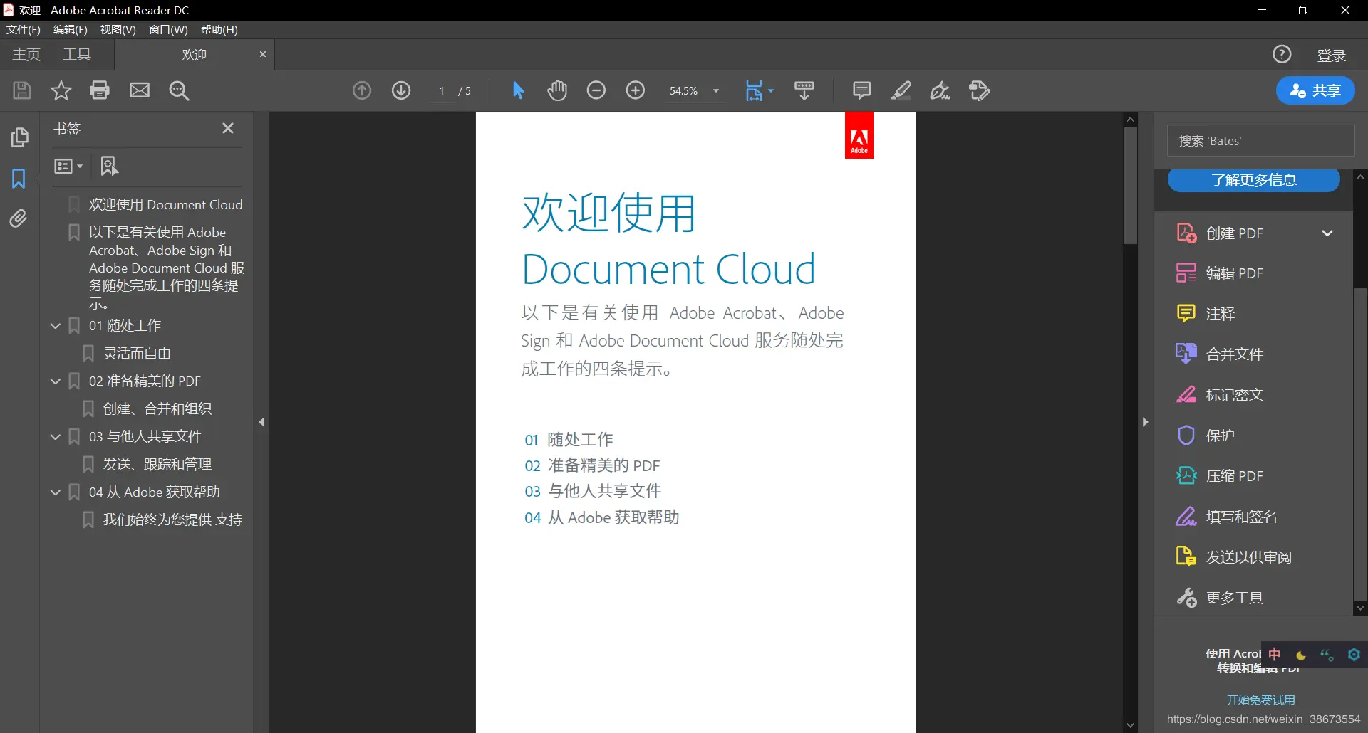Viewport: 1368px width, 733px height.
Task: Open the 合并文件 tool
Action: pyautogui.click(x=1220, y=354)
